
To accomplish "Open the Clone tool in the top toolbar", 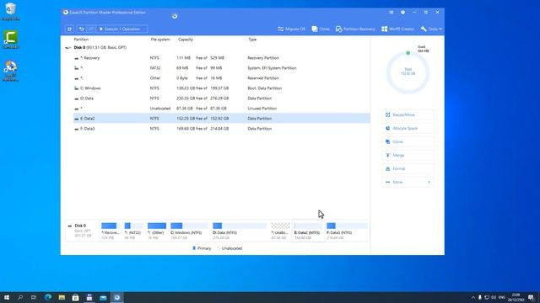I will (x=321, y=29).
